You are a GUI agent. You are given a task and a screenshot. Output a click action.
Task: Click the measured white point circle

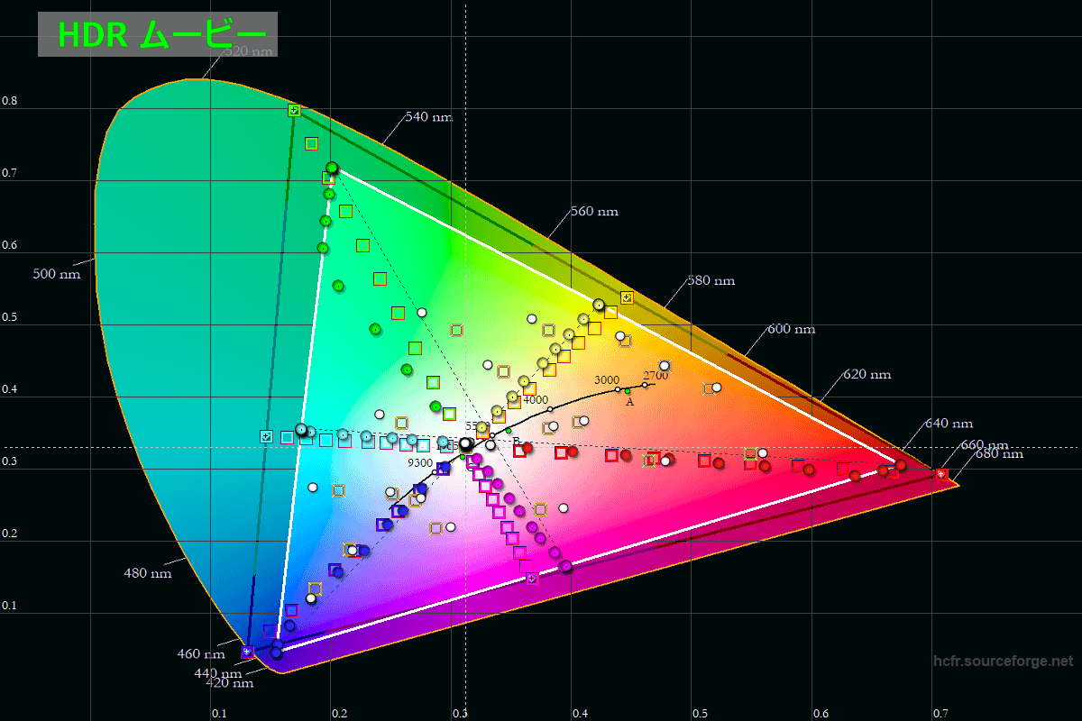point(465,443)
